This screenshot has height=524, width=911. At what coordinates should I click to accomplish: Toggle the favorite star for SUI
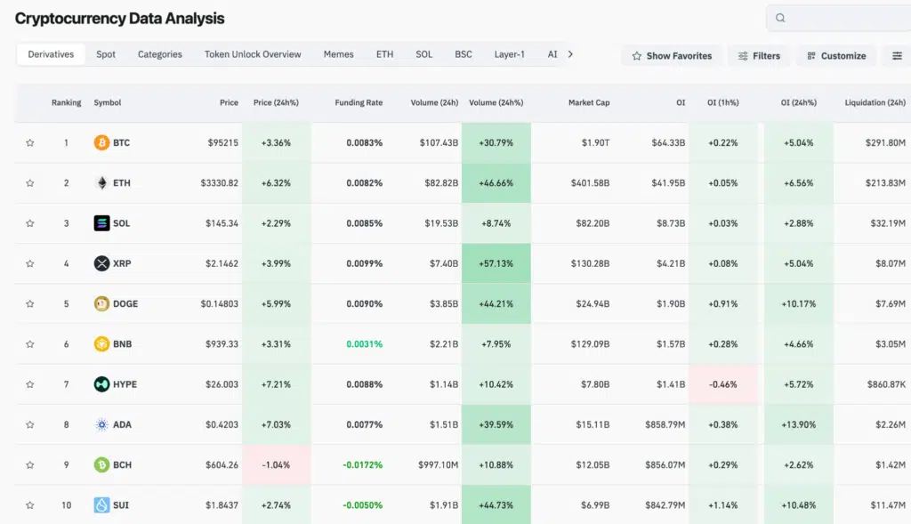point(30,505)
